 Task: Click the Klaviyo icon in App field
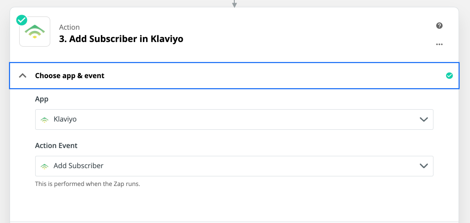(x=44, y=120)
